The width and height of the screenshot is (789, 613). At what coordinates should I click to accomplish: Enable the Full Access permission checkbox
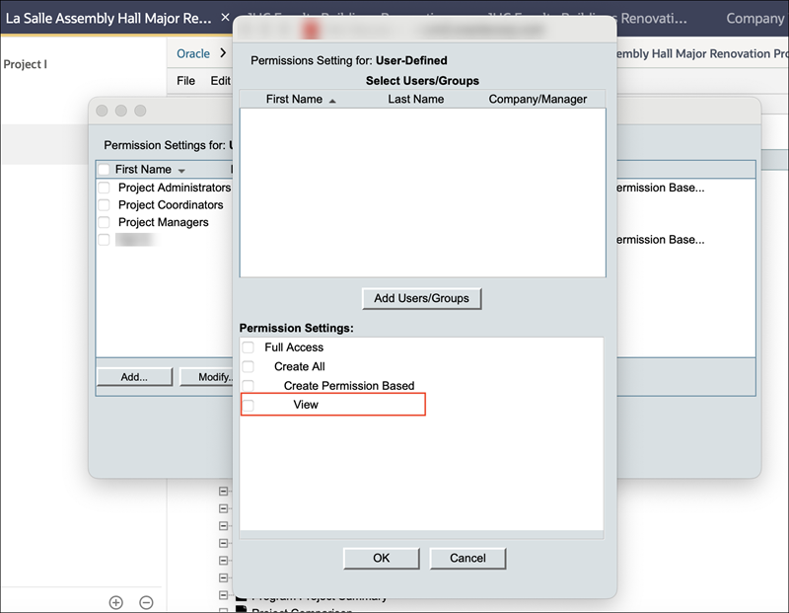(x=248, y=346)
